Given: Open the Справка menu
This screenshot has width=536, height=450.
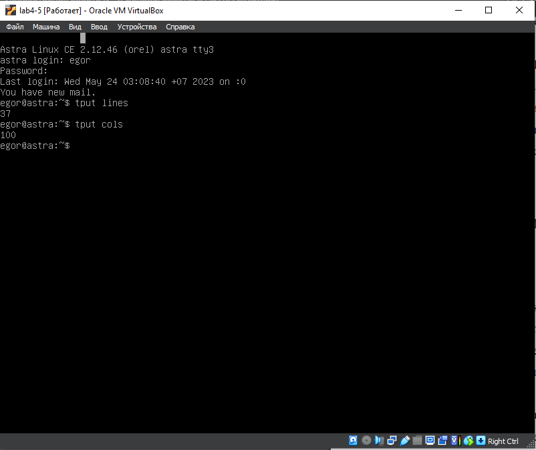Looking at the screenshot, I should coord(180,27).
